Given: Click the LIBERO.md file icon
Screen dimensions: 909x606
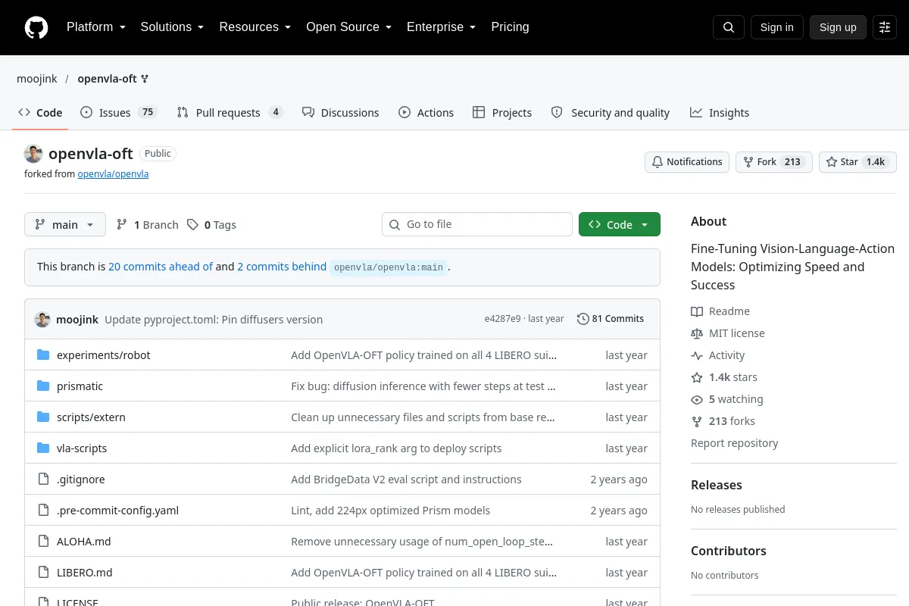Looking at the screenshot, I should click(x=43, y=572).
